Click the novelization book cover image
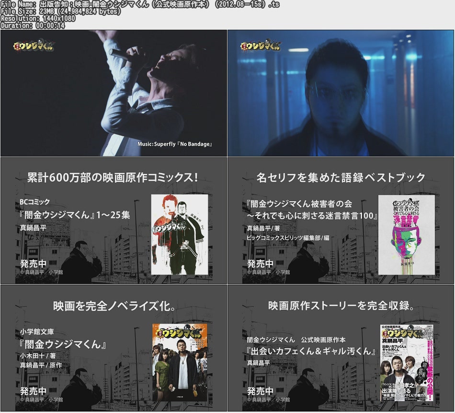This screenshot has width=455, height=413. (x=180, y=363)
